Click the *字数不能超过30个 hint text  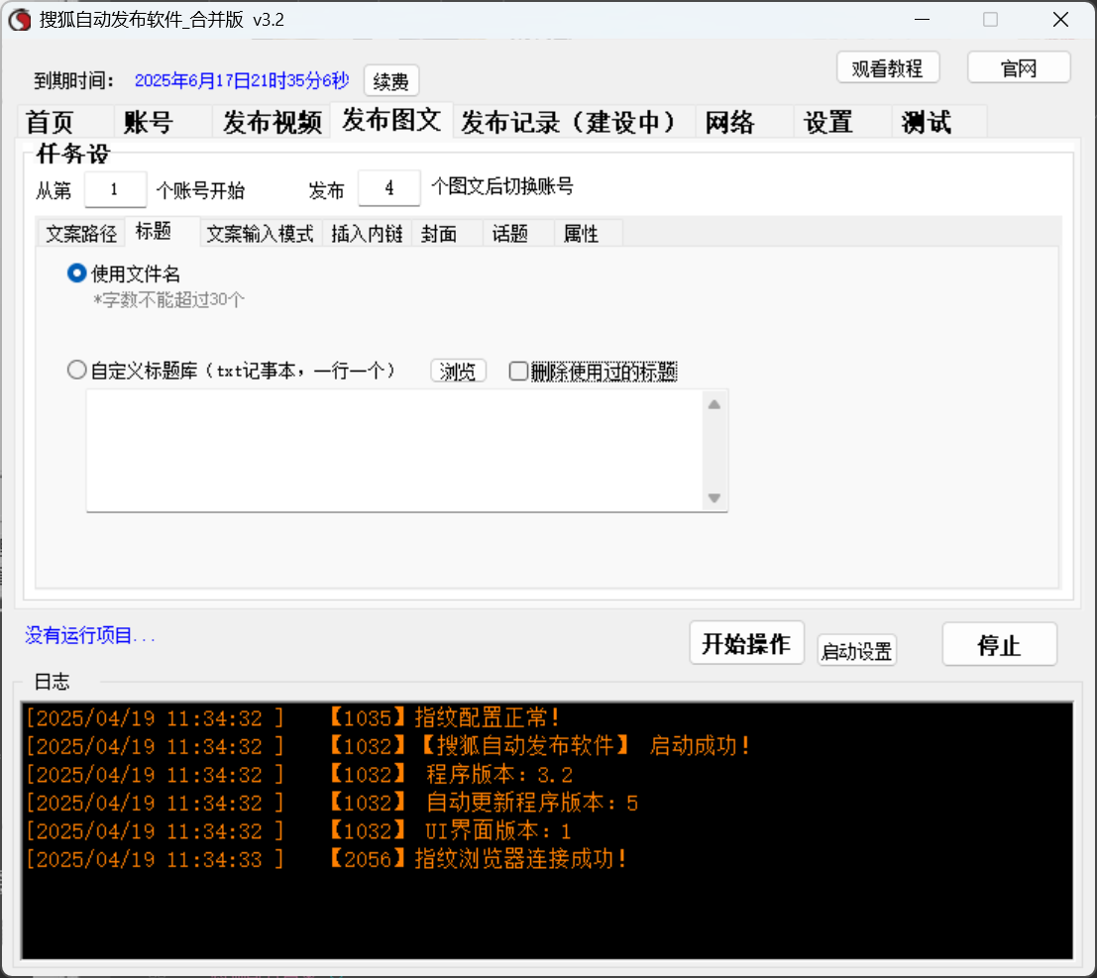pos(168,300)
